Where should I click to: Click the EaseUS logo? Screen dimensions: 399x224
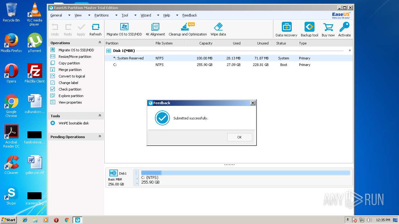[341, 15]
